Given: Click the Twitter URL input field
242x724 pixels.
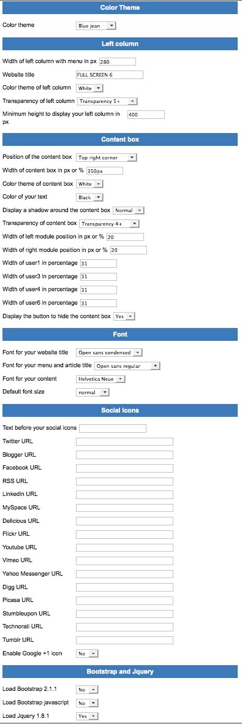Looking at the screenshot, I should coord(124,441).
